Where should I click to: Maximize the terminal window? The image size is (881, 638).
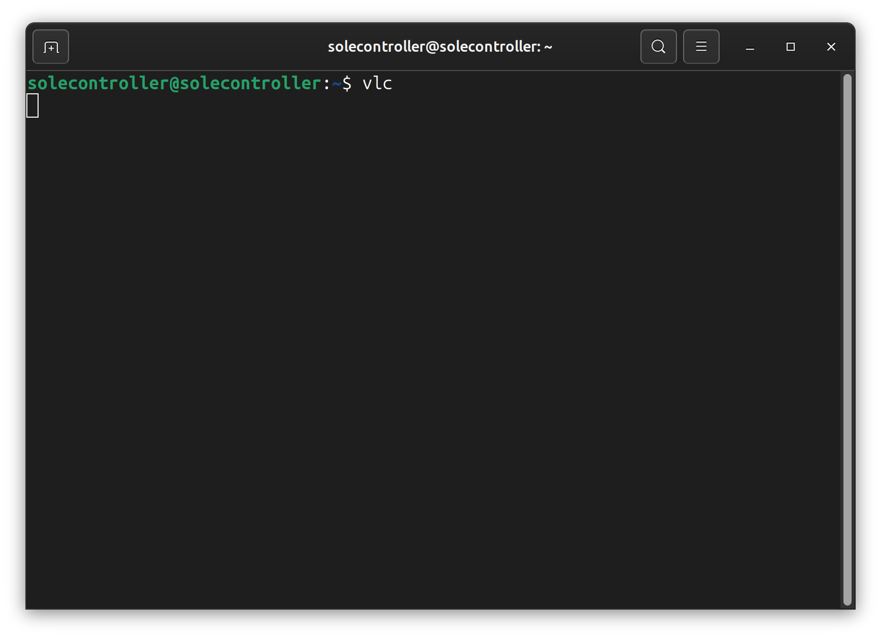click(790, 47)
